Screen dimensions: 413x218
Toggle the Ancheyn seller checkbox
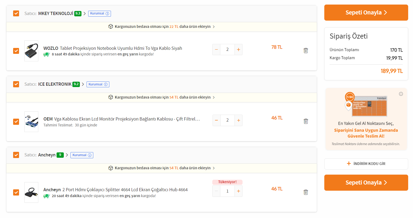pos(16,155)
